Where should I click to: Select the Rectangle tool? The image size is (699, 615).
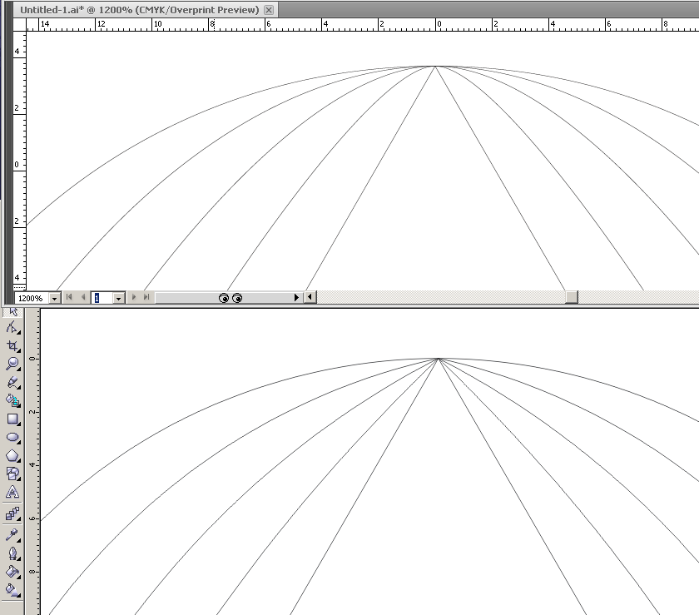point(12,419)
